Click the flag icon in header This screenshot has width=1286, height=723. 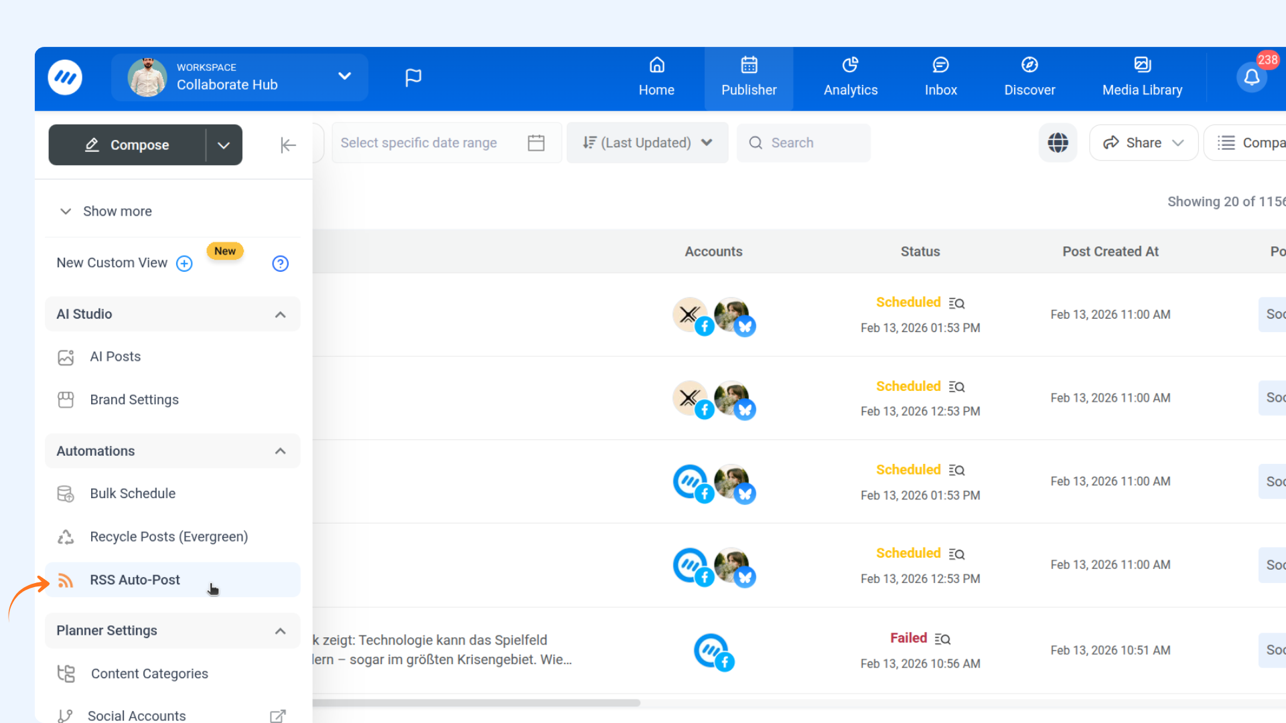click(413, 78)
